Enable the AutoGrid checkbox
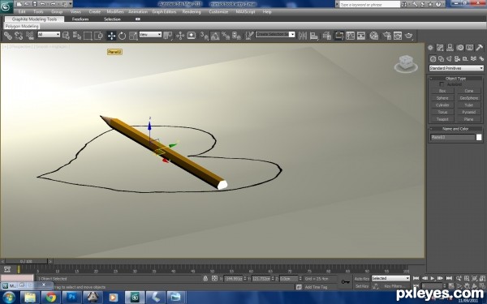487x304 pixels. pyautogui.click(x=442, y=84)
